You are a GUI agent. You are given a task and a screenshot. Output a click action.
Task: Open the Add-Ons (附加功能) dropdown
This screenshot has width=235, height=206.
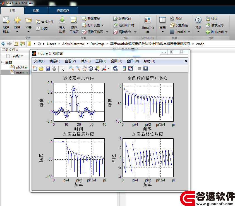[x=226, y=32]
